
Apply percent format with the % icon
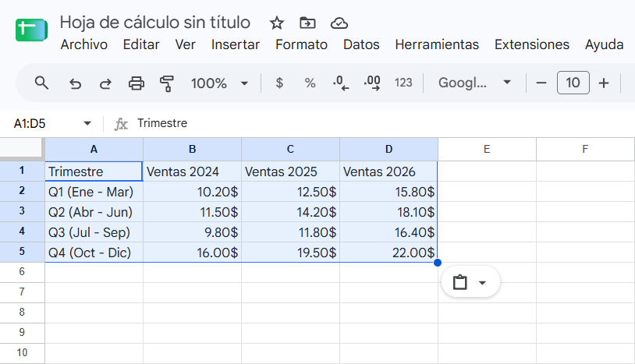tap(310, 83)
